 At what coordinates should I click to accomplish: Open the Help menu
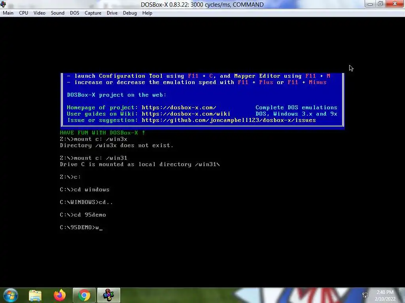tap(147, 13)
